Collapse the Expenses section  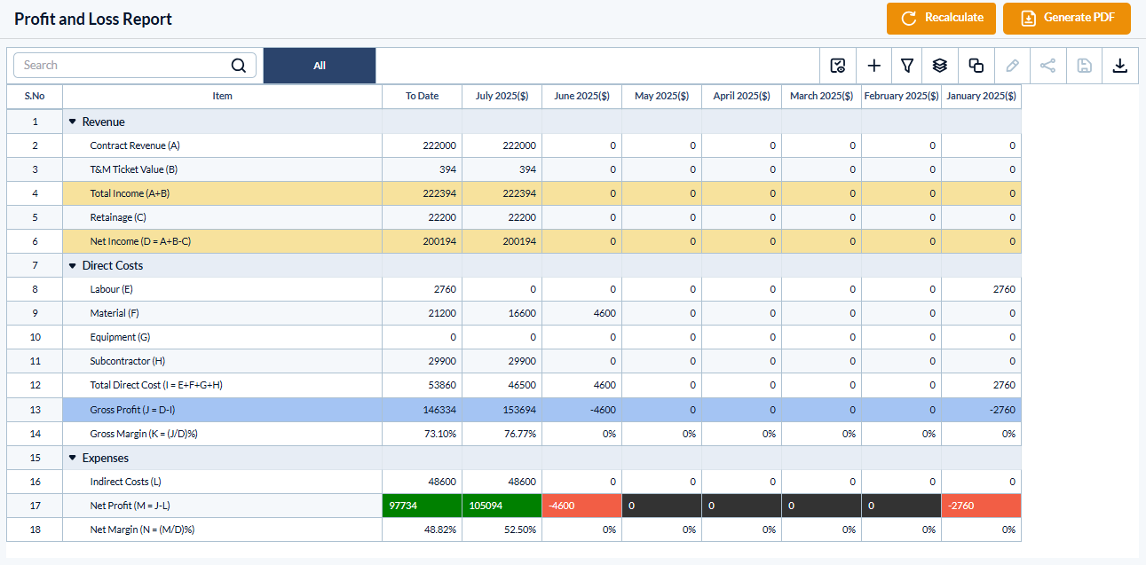(73, 458)
